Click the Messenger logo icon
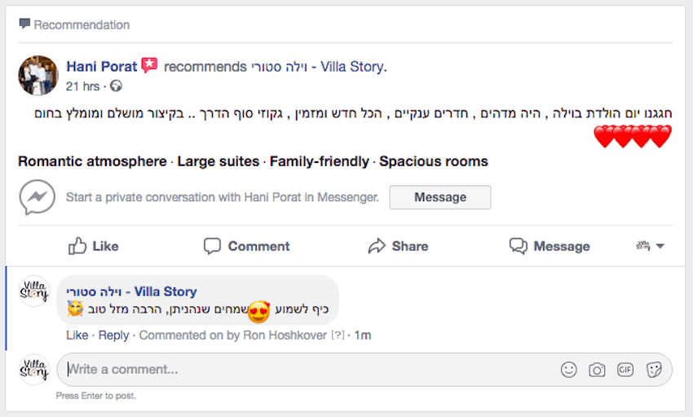Screen dimensions: 693x417 (x=38, y=197)
